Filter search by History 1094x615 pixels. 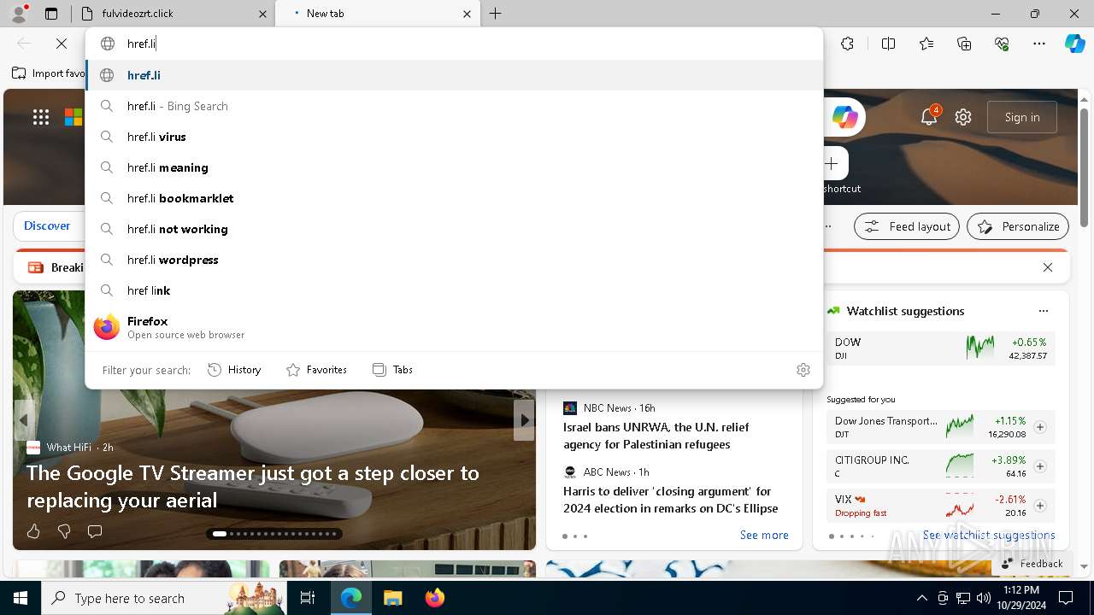coord(234,370)
